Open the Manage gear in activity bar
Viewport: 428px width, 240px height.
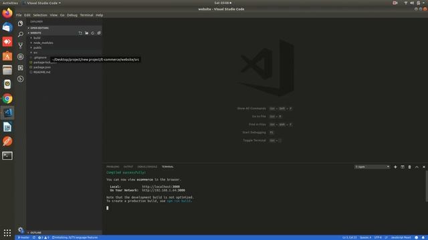21,230
